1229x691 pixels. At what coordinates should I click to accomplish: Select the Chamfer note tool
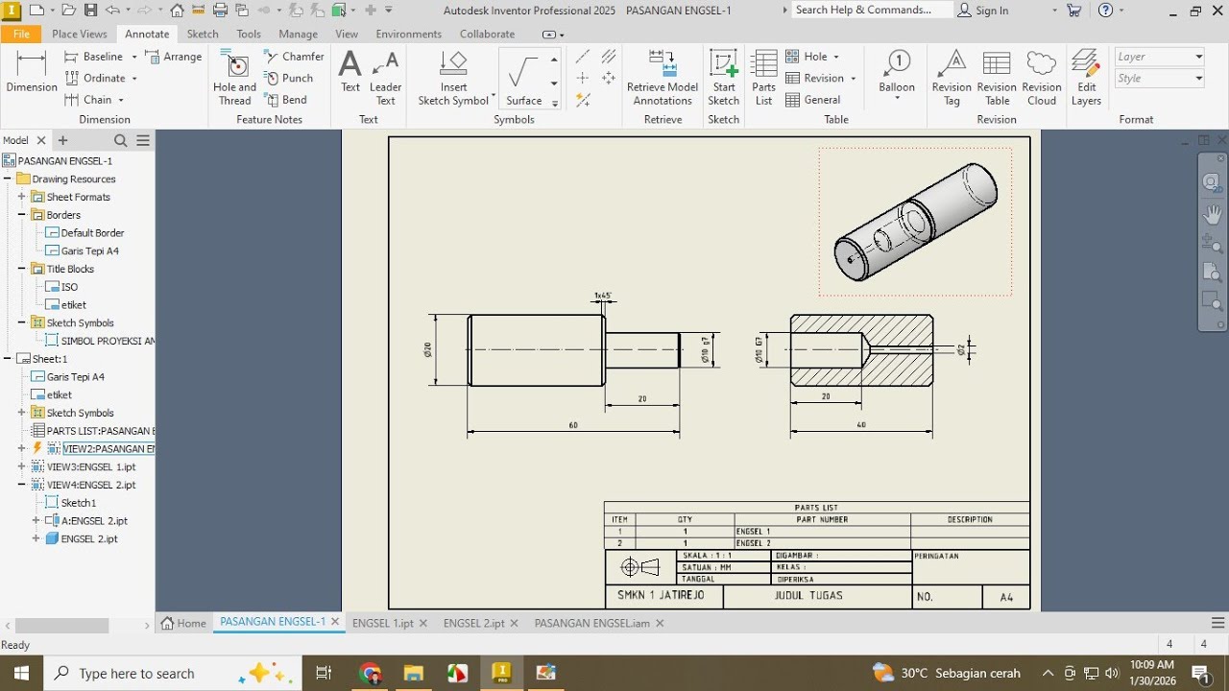pos(295,57)
